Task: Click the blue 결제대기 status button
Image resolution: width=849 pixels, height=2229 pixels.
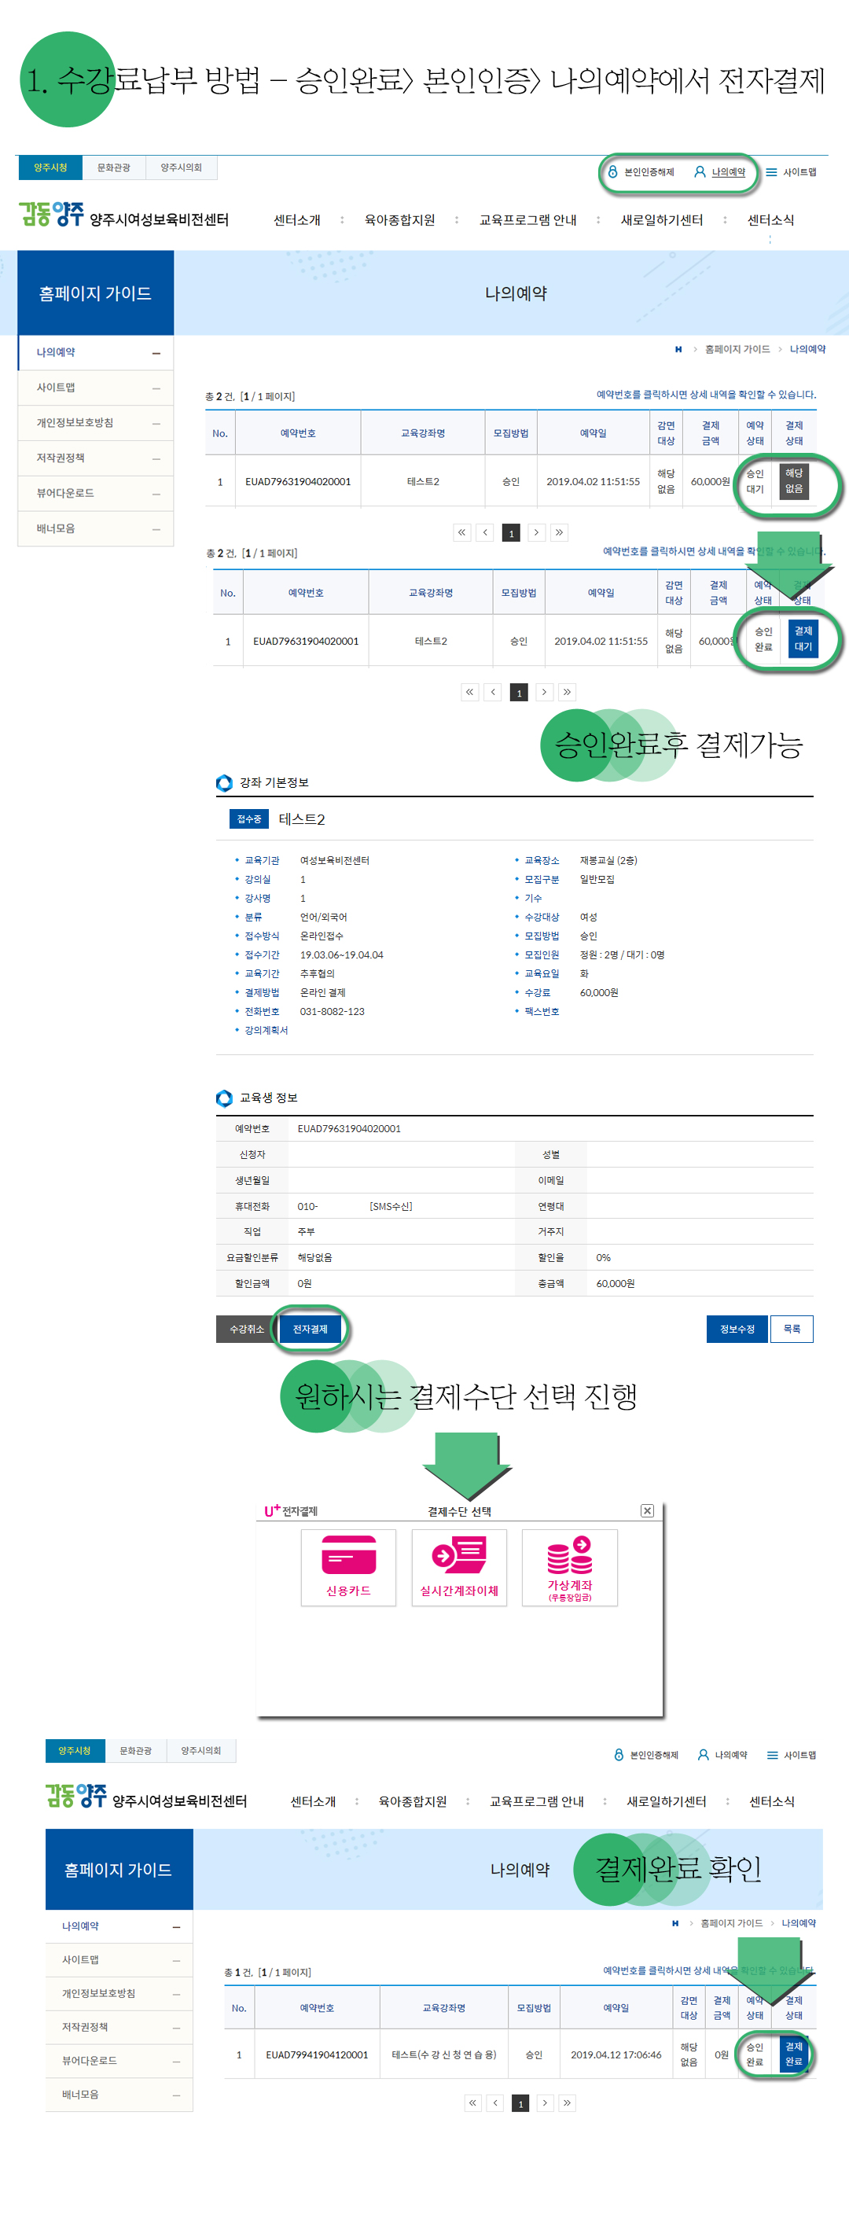Action: pos(803,638)
